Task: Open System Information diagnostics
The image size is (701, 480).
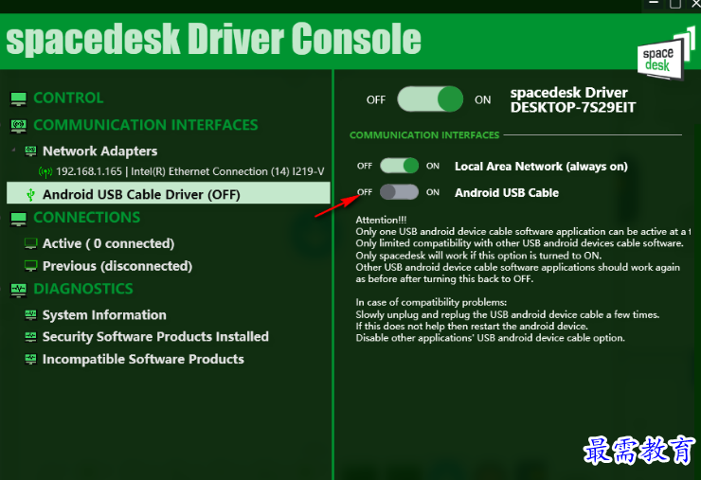Action: pos(104,315)
